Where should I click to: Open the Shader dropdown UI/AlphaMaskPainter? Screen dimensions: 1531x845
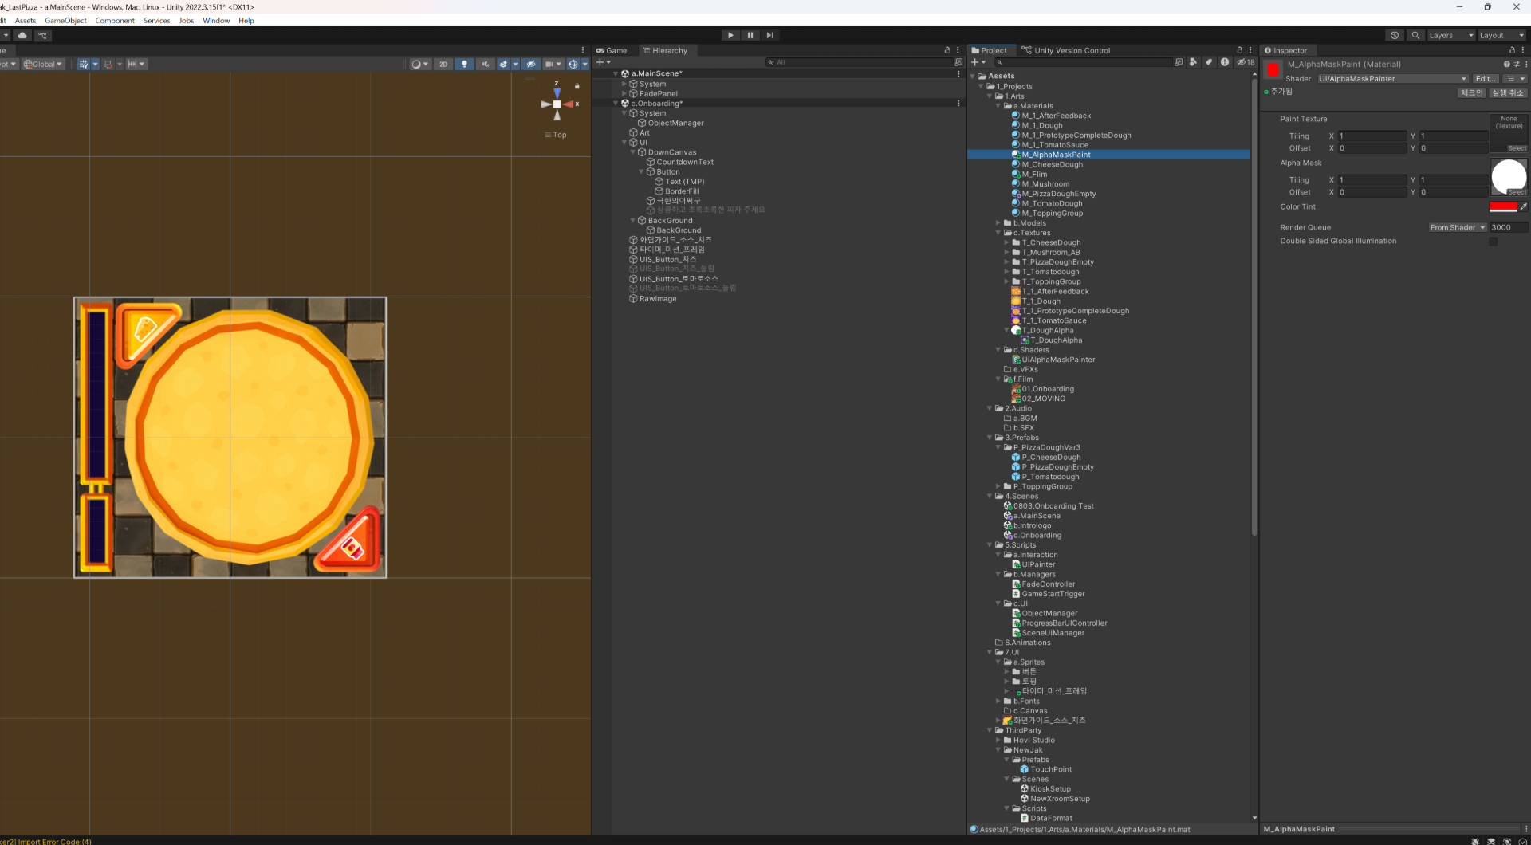1392,79
